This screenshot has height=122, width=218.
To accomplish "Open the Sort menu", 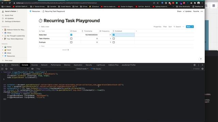I will click(170, 27).
